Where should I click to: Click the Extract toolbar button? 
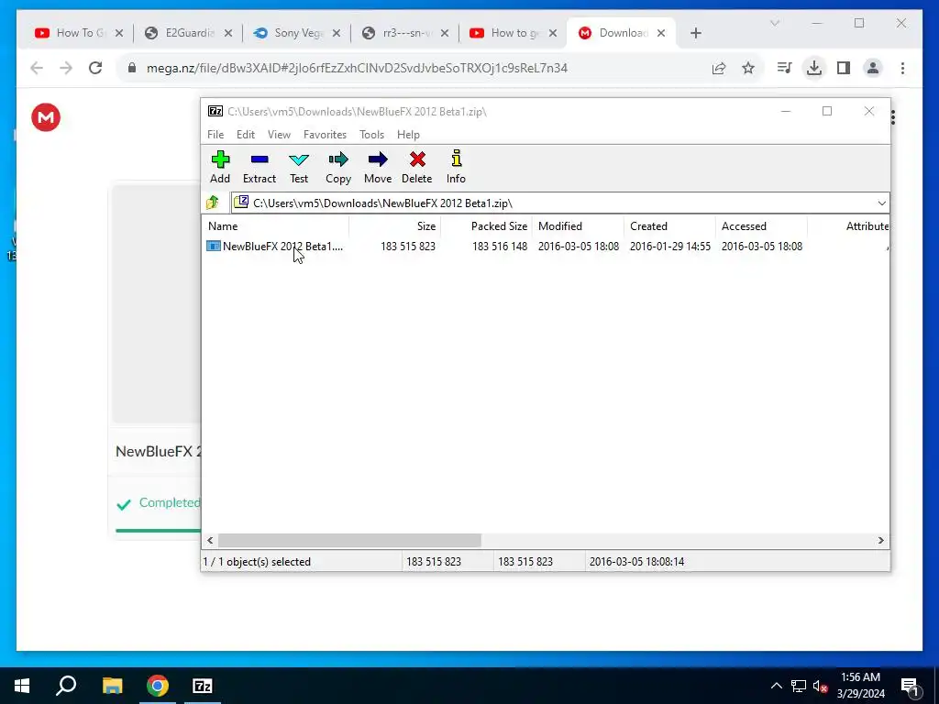(260, 167)
